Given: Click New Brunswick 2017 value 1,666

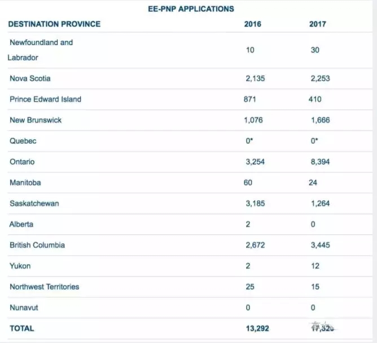Looking at the screenshot, I should (x=321, y=120).
